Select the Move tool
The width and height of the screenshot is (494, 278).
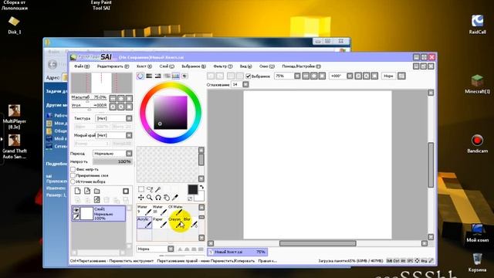point(140,198)
